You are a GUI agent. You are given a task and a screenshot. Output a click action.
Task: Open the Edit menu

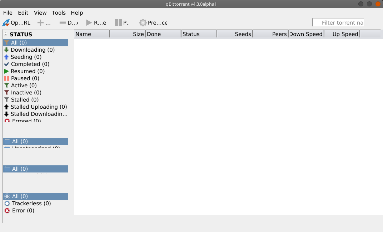[x=23, y=13]
